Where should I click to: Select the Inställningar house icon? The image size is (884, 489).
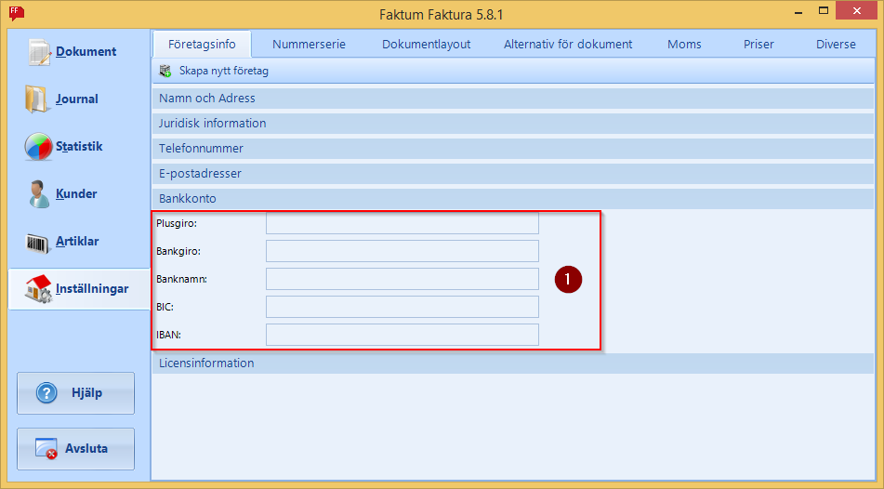coord(38,289)
